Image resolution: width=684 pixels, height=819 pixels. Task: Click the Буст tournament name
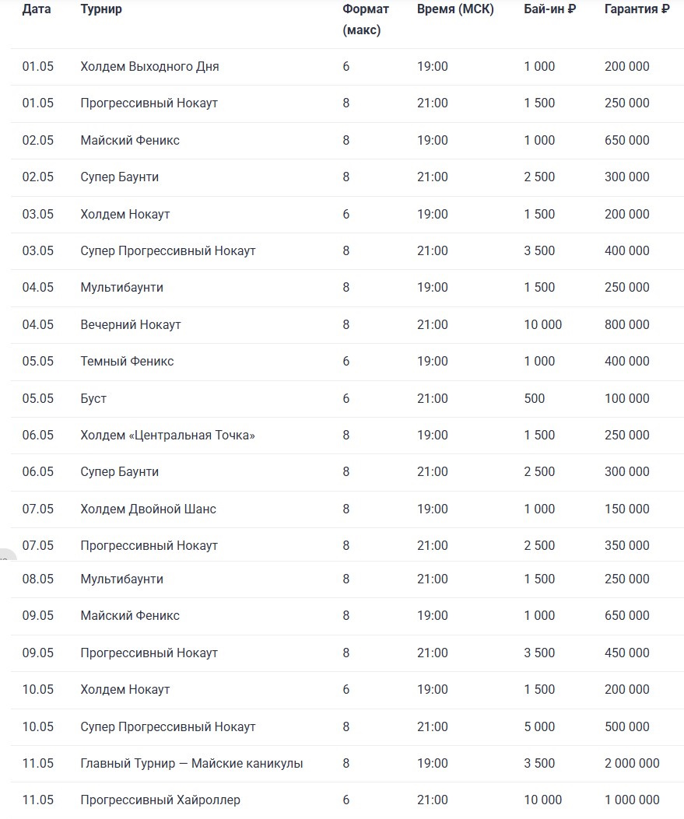click(x=93, y=398)
